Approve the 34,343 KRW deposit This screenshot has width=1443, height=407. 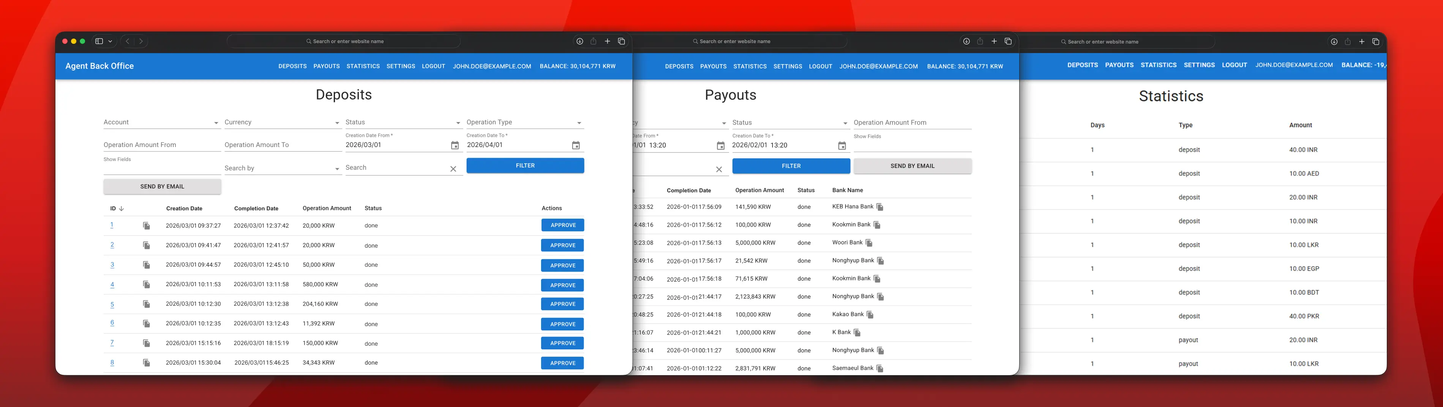coord(562,363)
